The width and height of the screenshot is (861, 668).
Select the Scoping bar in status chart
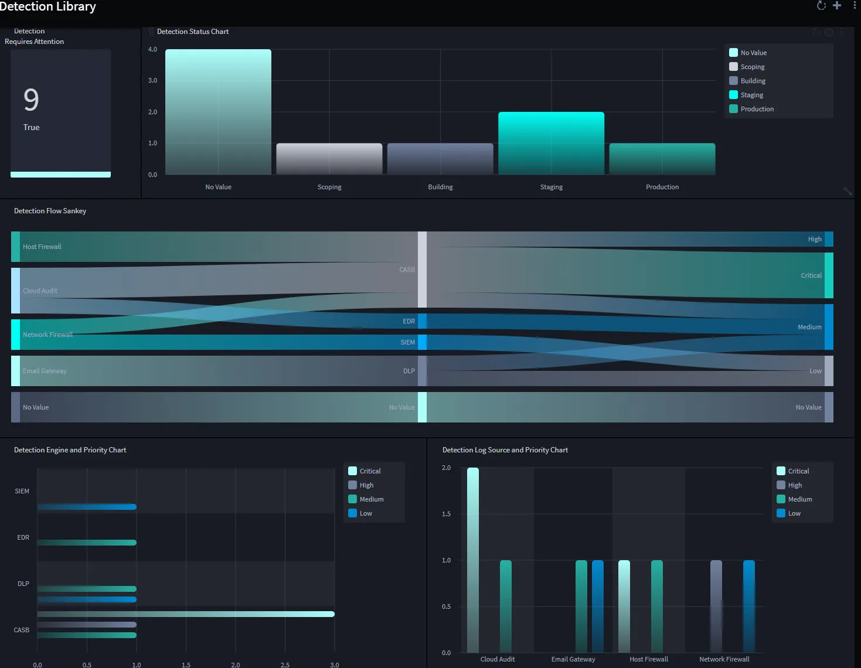click(x=329, y=159)
